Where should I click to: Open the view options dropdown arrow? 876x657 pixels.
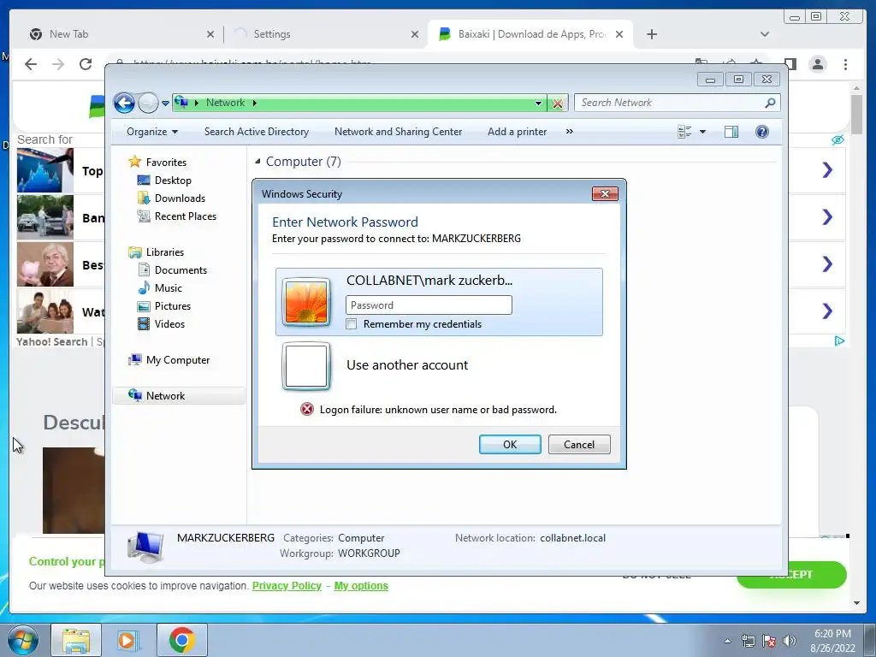coord(703,132)
